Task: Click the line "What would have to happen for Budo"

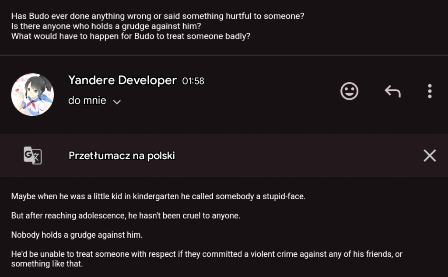Action: point(130,36)
